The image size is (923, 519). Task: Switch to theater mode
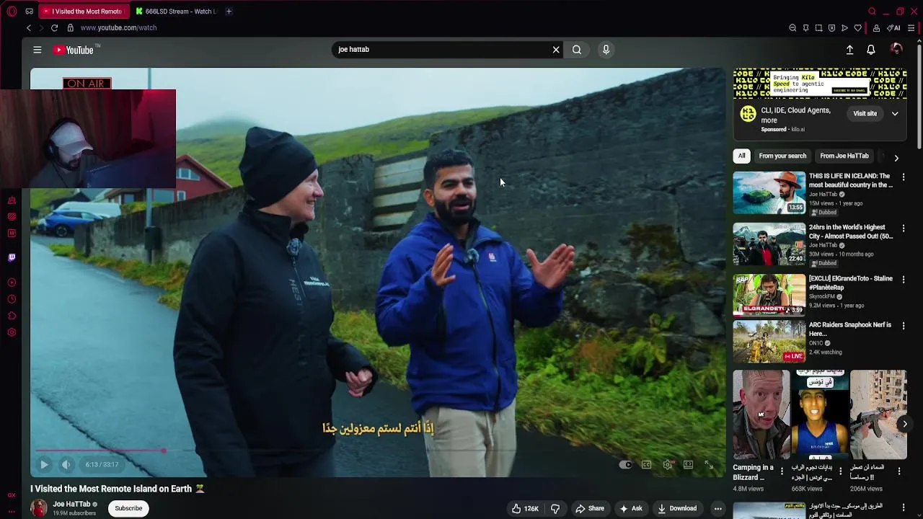[x=688, y=465]
